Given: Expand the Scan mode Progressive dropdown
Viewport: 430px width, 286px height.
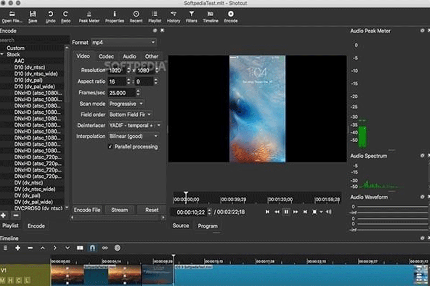Looking at the screenshot, I should coord(126,104).
